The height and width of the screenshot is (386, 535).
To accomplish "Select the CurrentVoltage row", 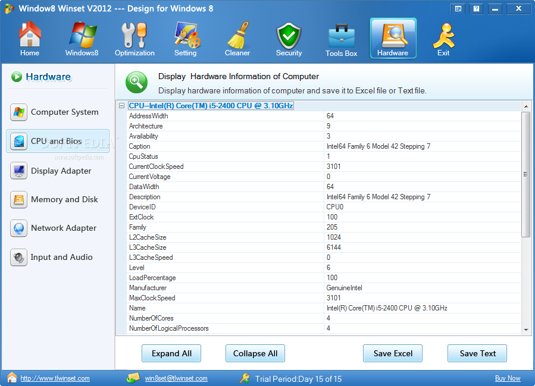I will 324,177.
